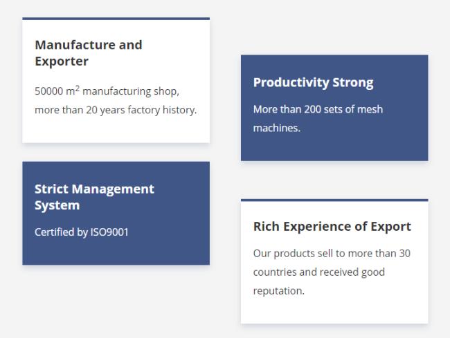Click the word 'machines.' in blue card
The height and width of the screenshot is (338, 450).
[277, 128]
